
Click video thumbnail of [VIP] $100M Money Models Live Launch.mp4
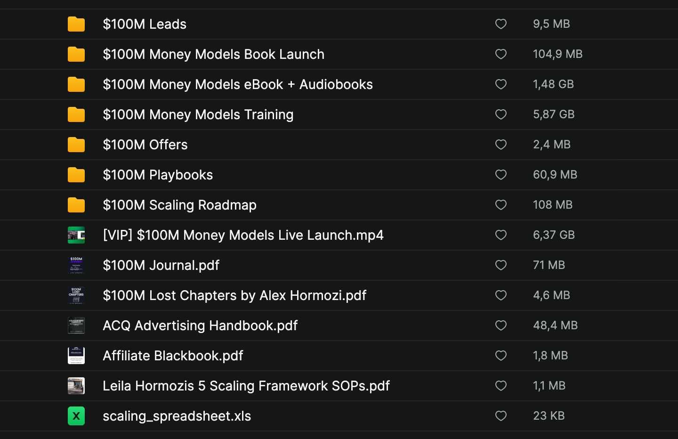[x=76, y=235]
